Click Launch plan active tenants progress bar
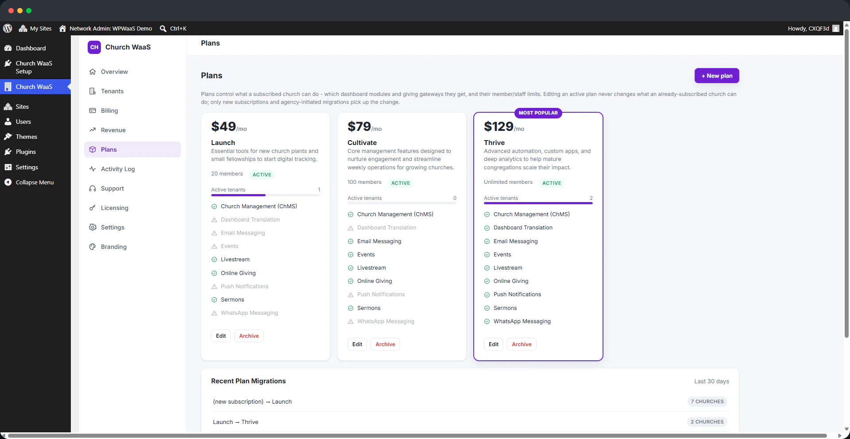The width and height of the screenshot is (850, 439). [x=266, y=195]
